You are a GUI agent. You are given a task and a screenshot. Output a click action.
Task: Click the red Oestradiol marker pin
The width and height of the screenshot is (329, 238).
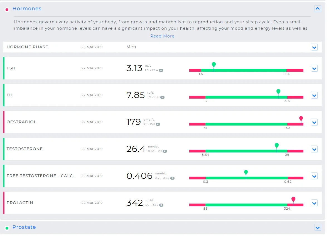(x=301, y=119)
